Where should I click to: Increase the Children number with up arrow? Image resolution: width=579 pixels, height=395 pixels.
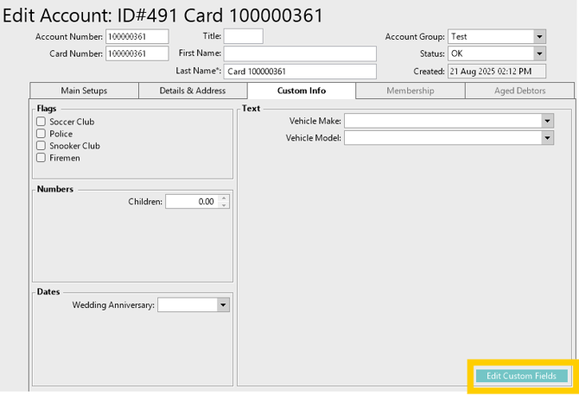225,198
